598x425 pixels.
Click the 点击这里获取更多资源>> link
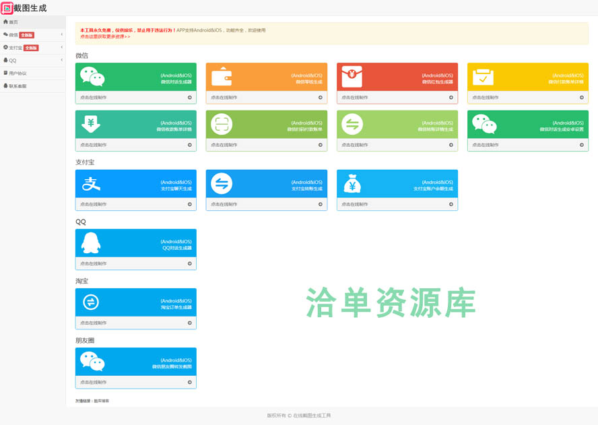pos(105,36)
